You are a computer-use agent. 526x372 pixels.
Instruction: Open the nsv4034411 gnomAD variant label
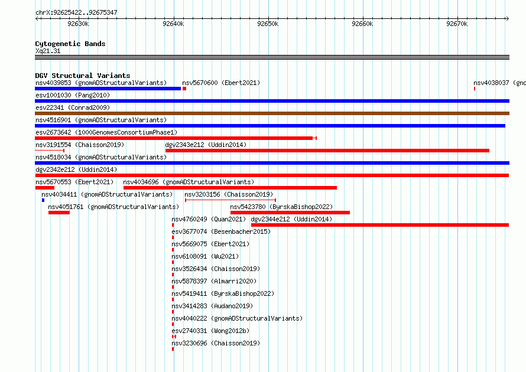(107, 194)
